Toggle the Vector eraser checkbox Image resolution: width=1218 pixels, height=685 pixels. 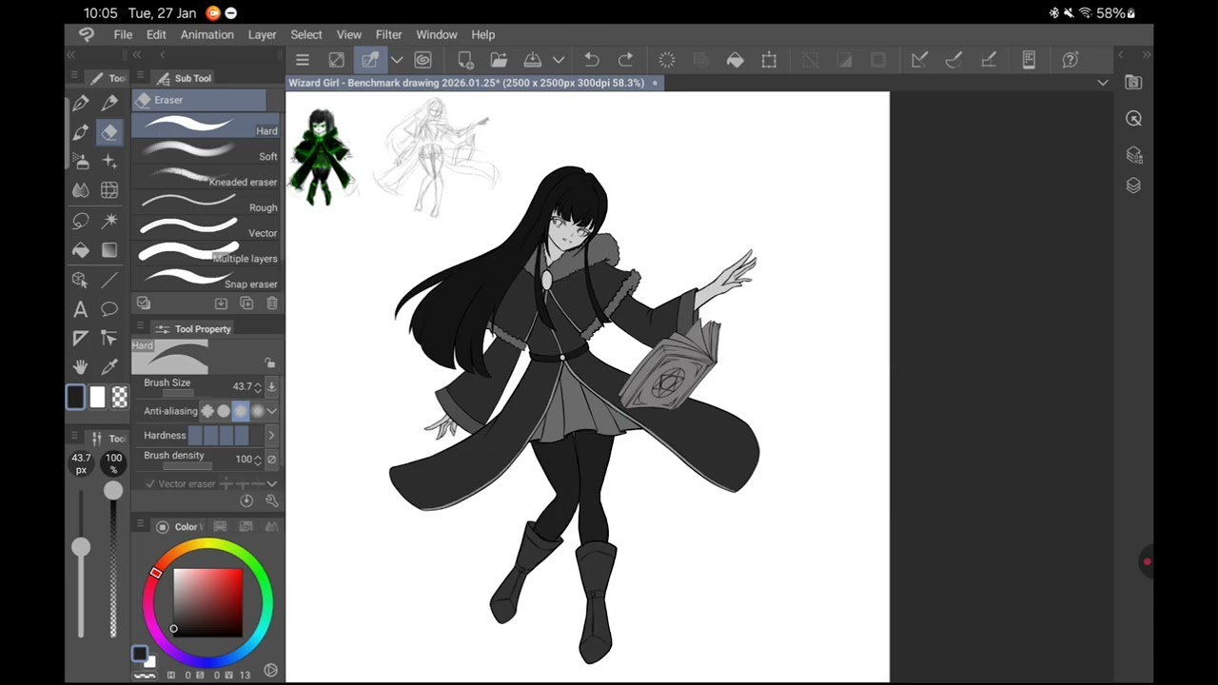tap(150, 484)
